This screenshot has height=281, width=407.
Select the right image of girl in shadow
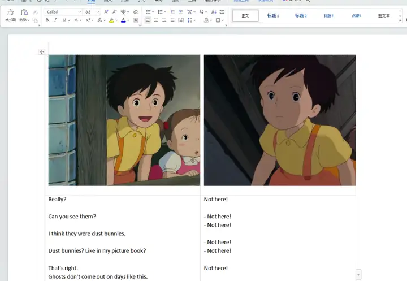click(280, 120)
